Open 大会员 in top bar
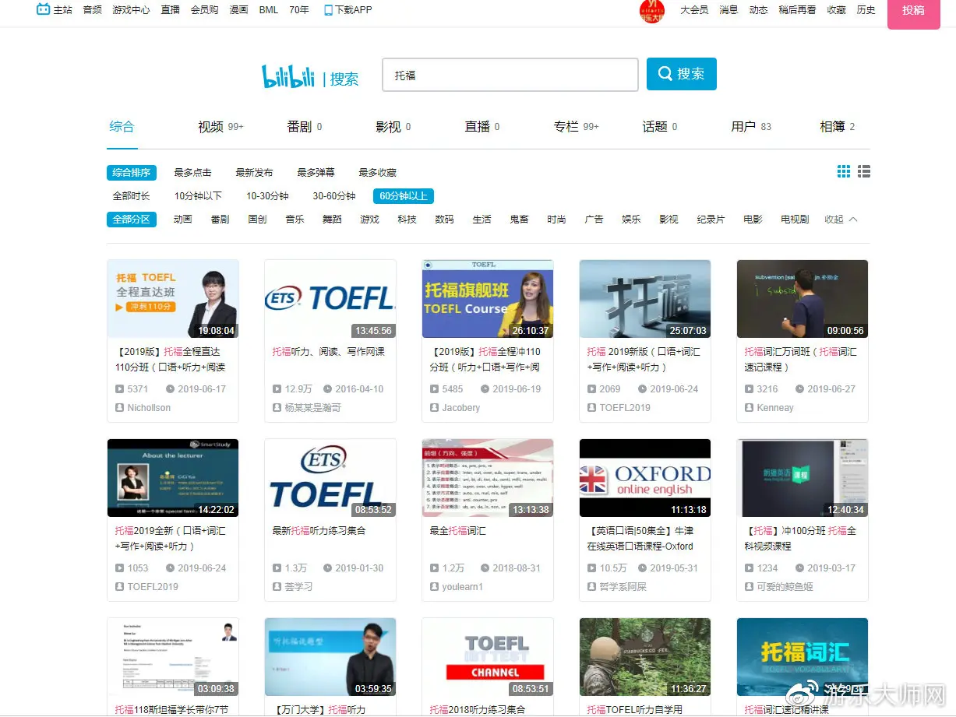Image resolution: width=956 pixels, height=717 pixels. [694, 10]
